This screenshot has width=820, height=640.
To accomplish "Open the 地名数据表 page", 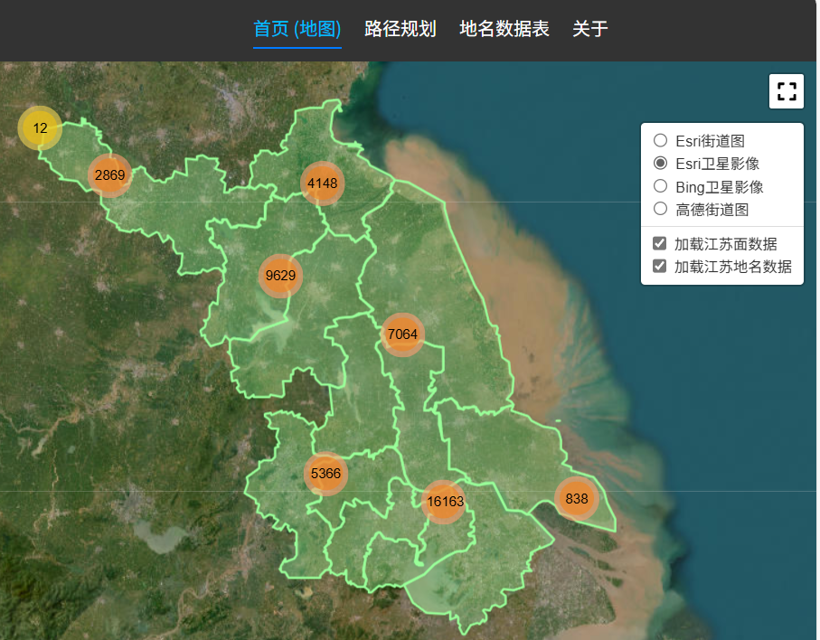I will (504, 29).
